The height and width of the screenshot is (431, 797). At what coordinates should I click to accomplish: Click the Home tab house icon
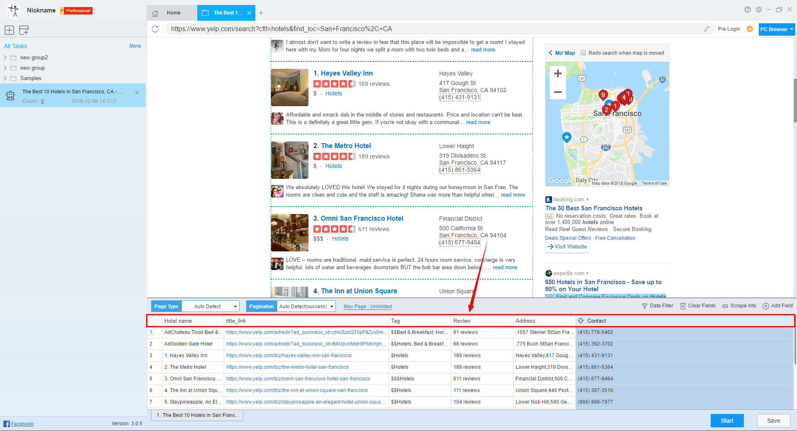tap(155, 13)
